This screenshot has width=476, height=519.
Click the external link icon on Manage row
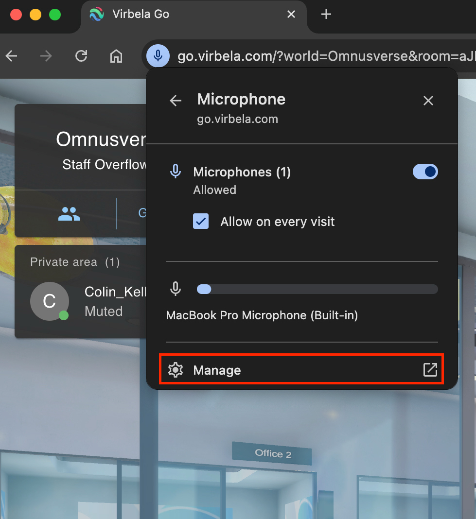click(430, 370)
